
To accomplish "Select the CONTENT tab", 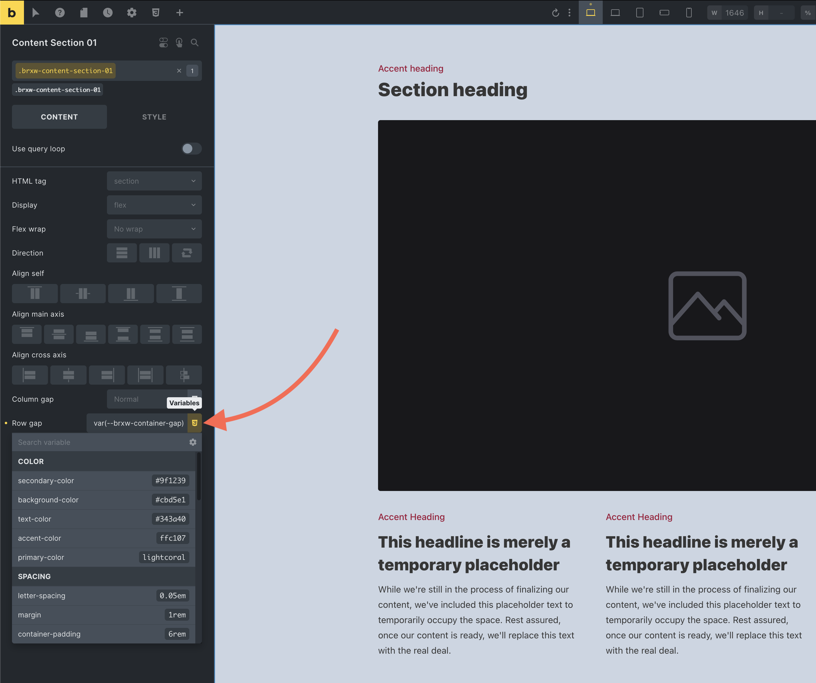I will click(x=59, y=117).
